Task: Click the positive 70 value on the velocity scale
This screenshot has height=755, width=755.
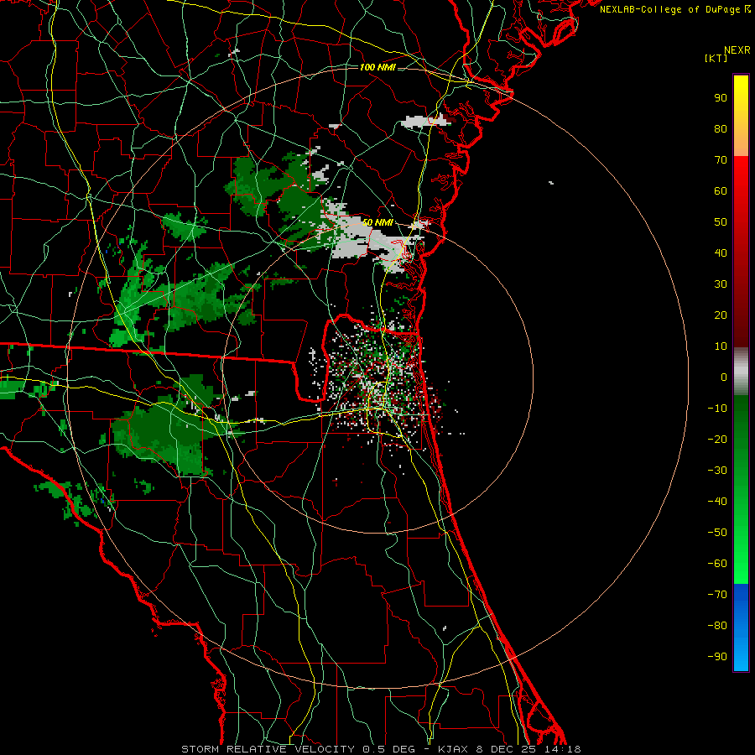Action: tap(721, 160)
